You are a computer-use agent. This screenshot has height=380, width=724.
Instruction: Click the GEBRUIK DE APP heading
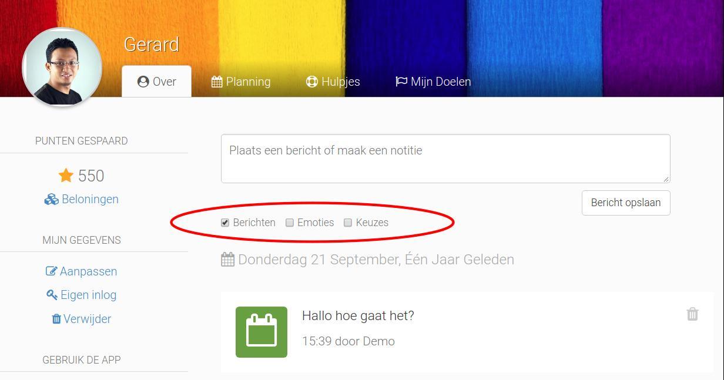(x=82, y=360)
